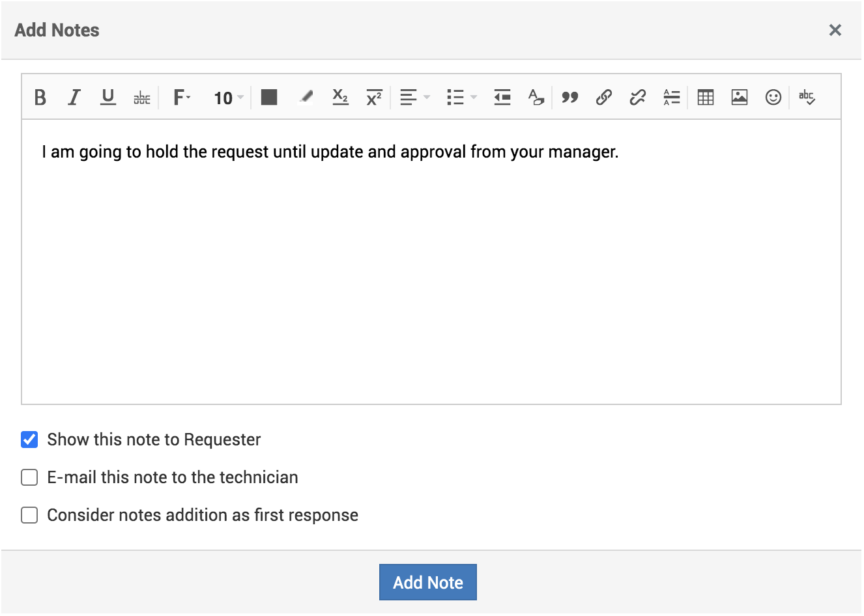Insert an image into the note
This screenshot has width=864, height=616.
[739, 98]
